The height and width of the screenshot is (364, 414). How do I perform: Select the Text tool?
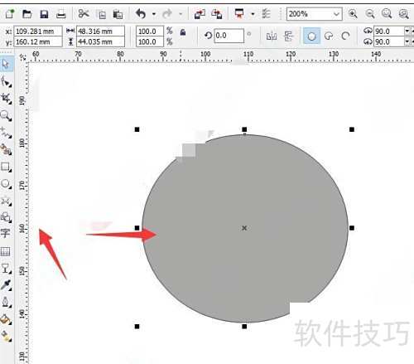click(x=5, y=234)
